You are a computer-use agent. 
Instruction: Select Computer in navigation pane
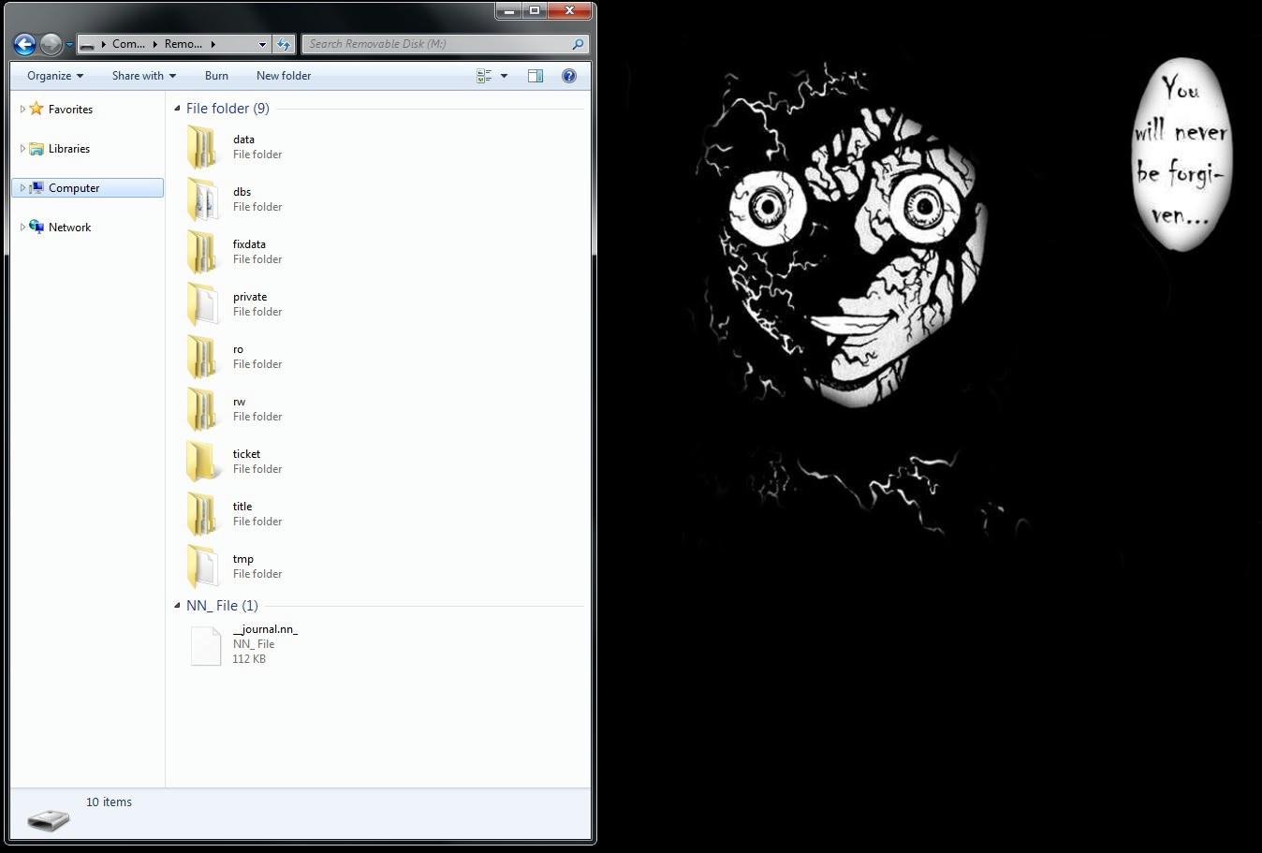(74, 188)
